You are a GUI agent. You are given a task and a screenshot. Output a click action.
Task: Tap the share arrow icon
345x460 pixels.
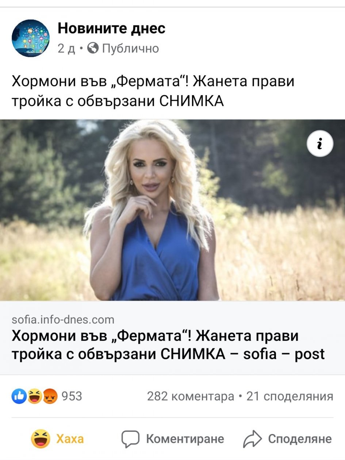click(253, 439)
